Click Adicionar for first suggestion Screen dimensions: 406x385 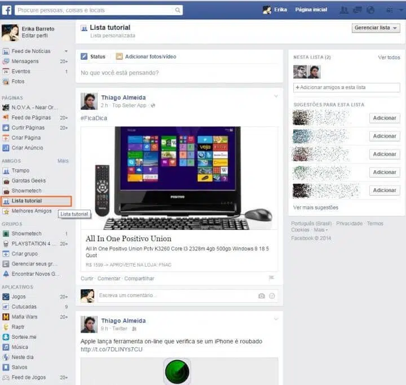tap(385, 118)
